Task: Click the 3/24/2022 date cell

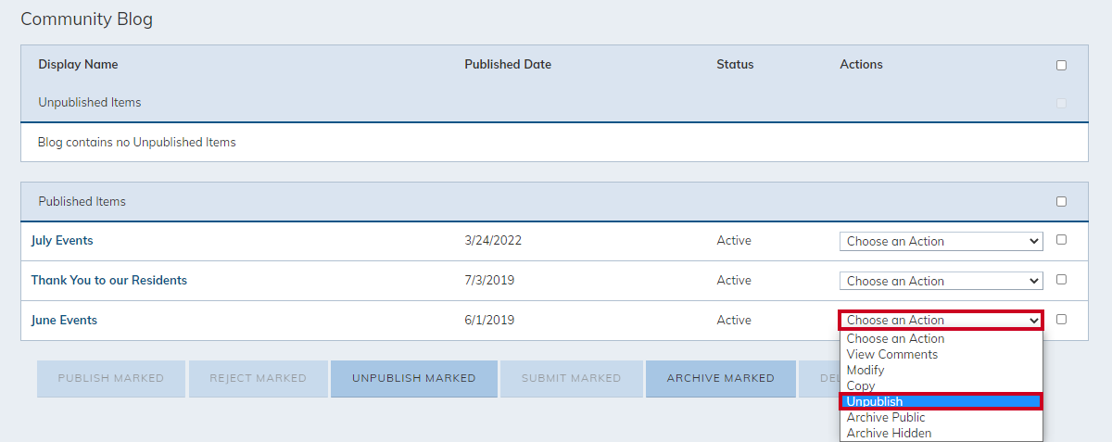Action: click(x=493, y=240)
